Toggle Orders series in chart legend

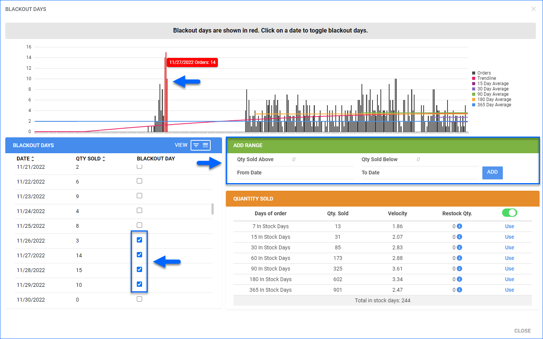tap(484, 73)
